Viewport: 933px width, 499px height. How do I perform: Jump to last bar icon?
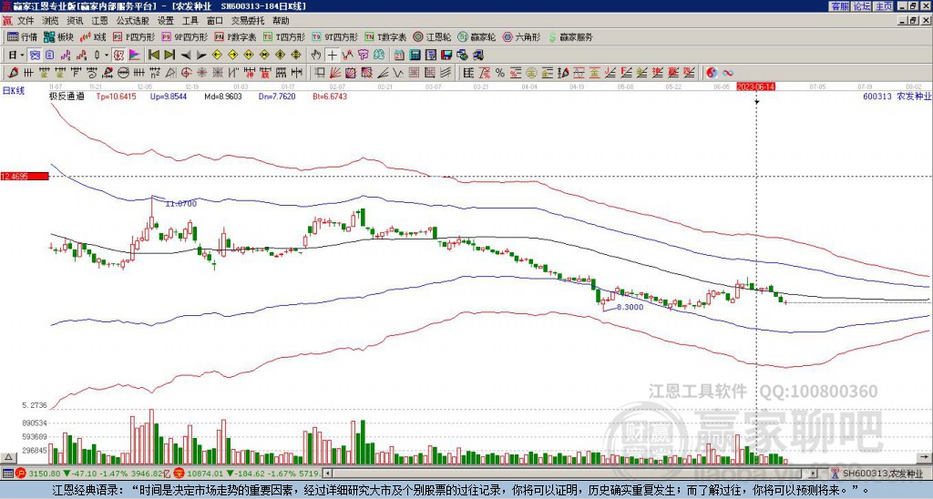[x=169, y=55]
